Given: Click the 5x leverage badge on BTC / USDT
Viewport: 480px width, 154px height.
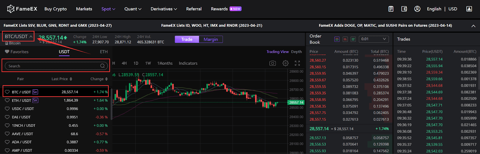Looking at the screenshot, I should (35, 92).
